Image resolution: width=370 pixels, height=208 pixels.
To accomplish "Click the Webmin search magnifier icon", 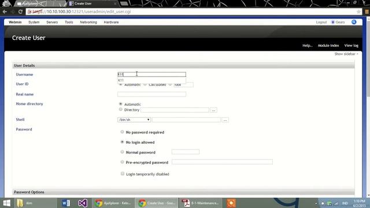I will coord(354,22).
